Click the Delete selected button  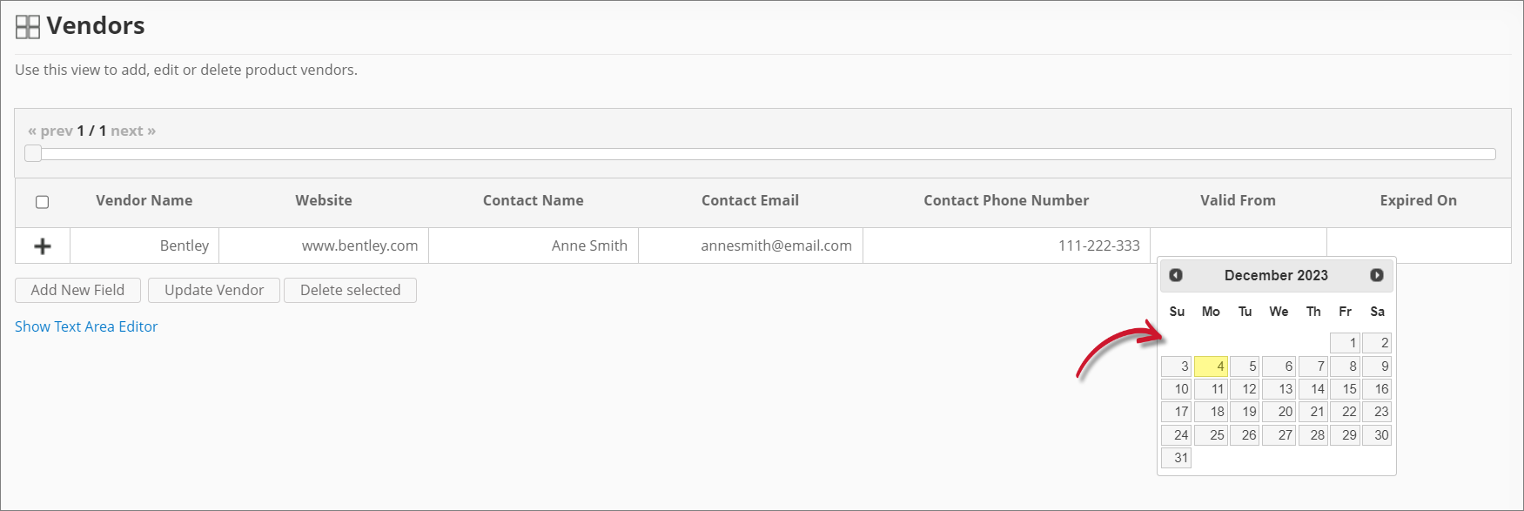coord(350,290)
